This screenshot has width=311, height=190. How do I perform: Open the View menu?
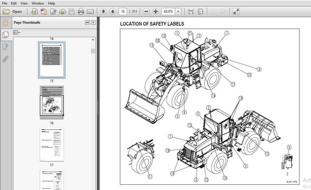24,3
